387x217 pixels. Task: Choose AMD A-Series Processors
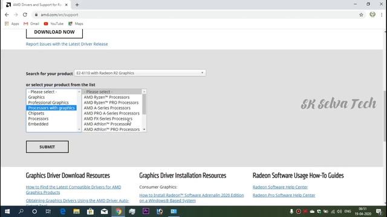coord(107,108)
